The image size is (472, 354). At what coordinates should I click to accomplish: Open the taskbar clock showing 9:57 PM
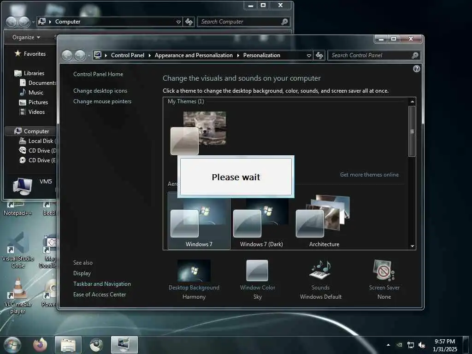click(x=445, y=345)
